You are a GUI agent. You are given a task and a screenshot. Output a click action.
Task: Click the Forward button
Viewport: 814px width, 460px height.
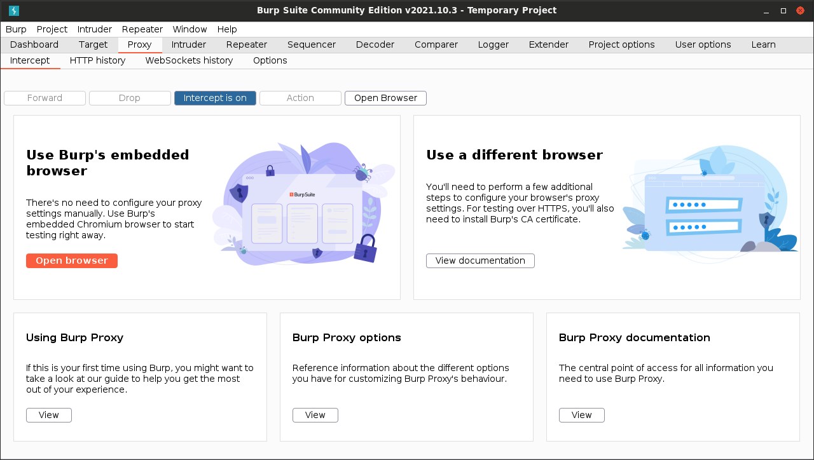click(x=45, y=98)
